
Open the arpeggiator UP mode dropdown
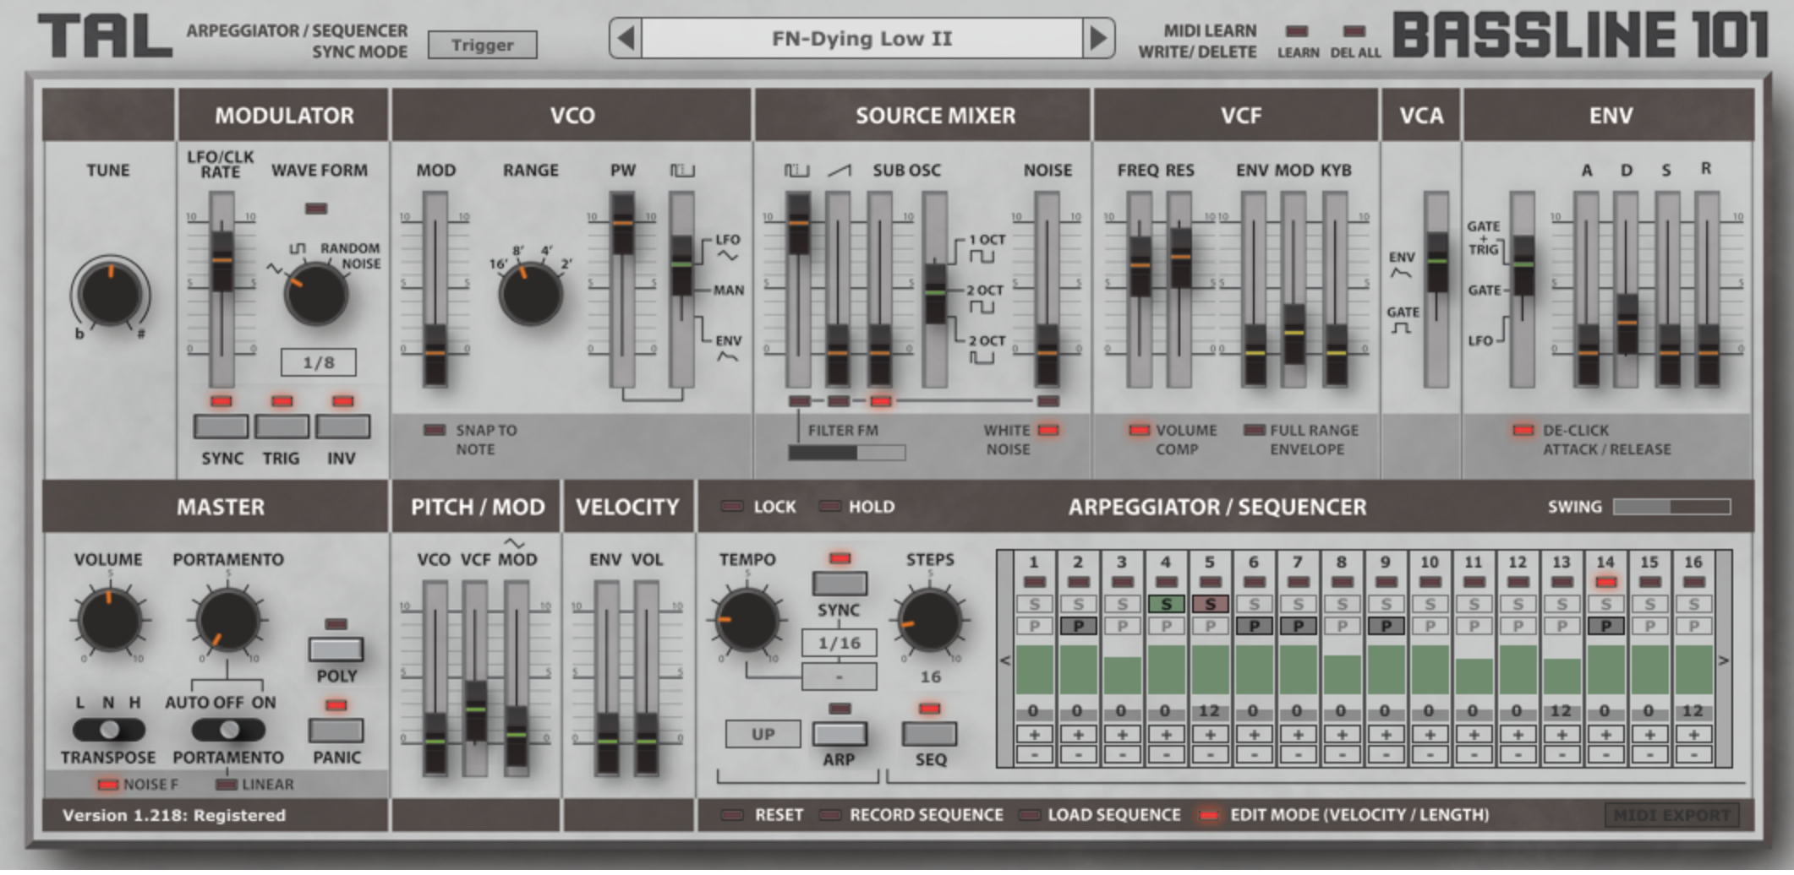tap(763, 734)
